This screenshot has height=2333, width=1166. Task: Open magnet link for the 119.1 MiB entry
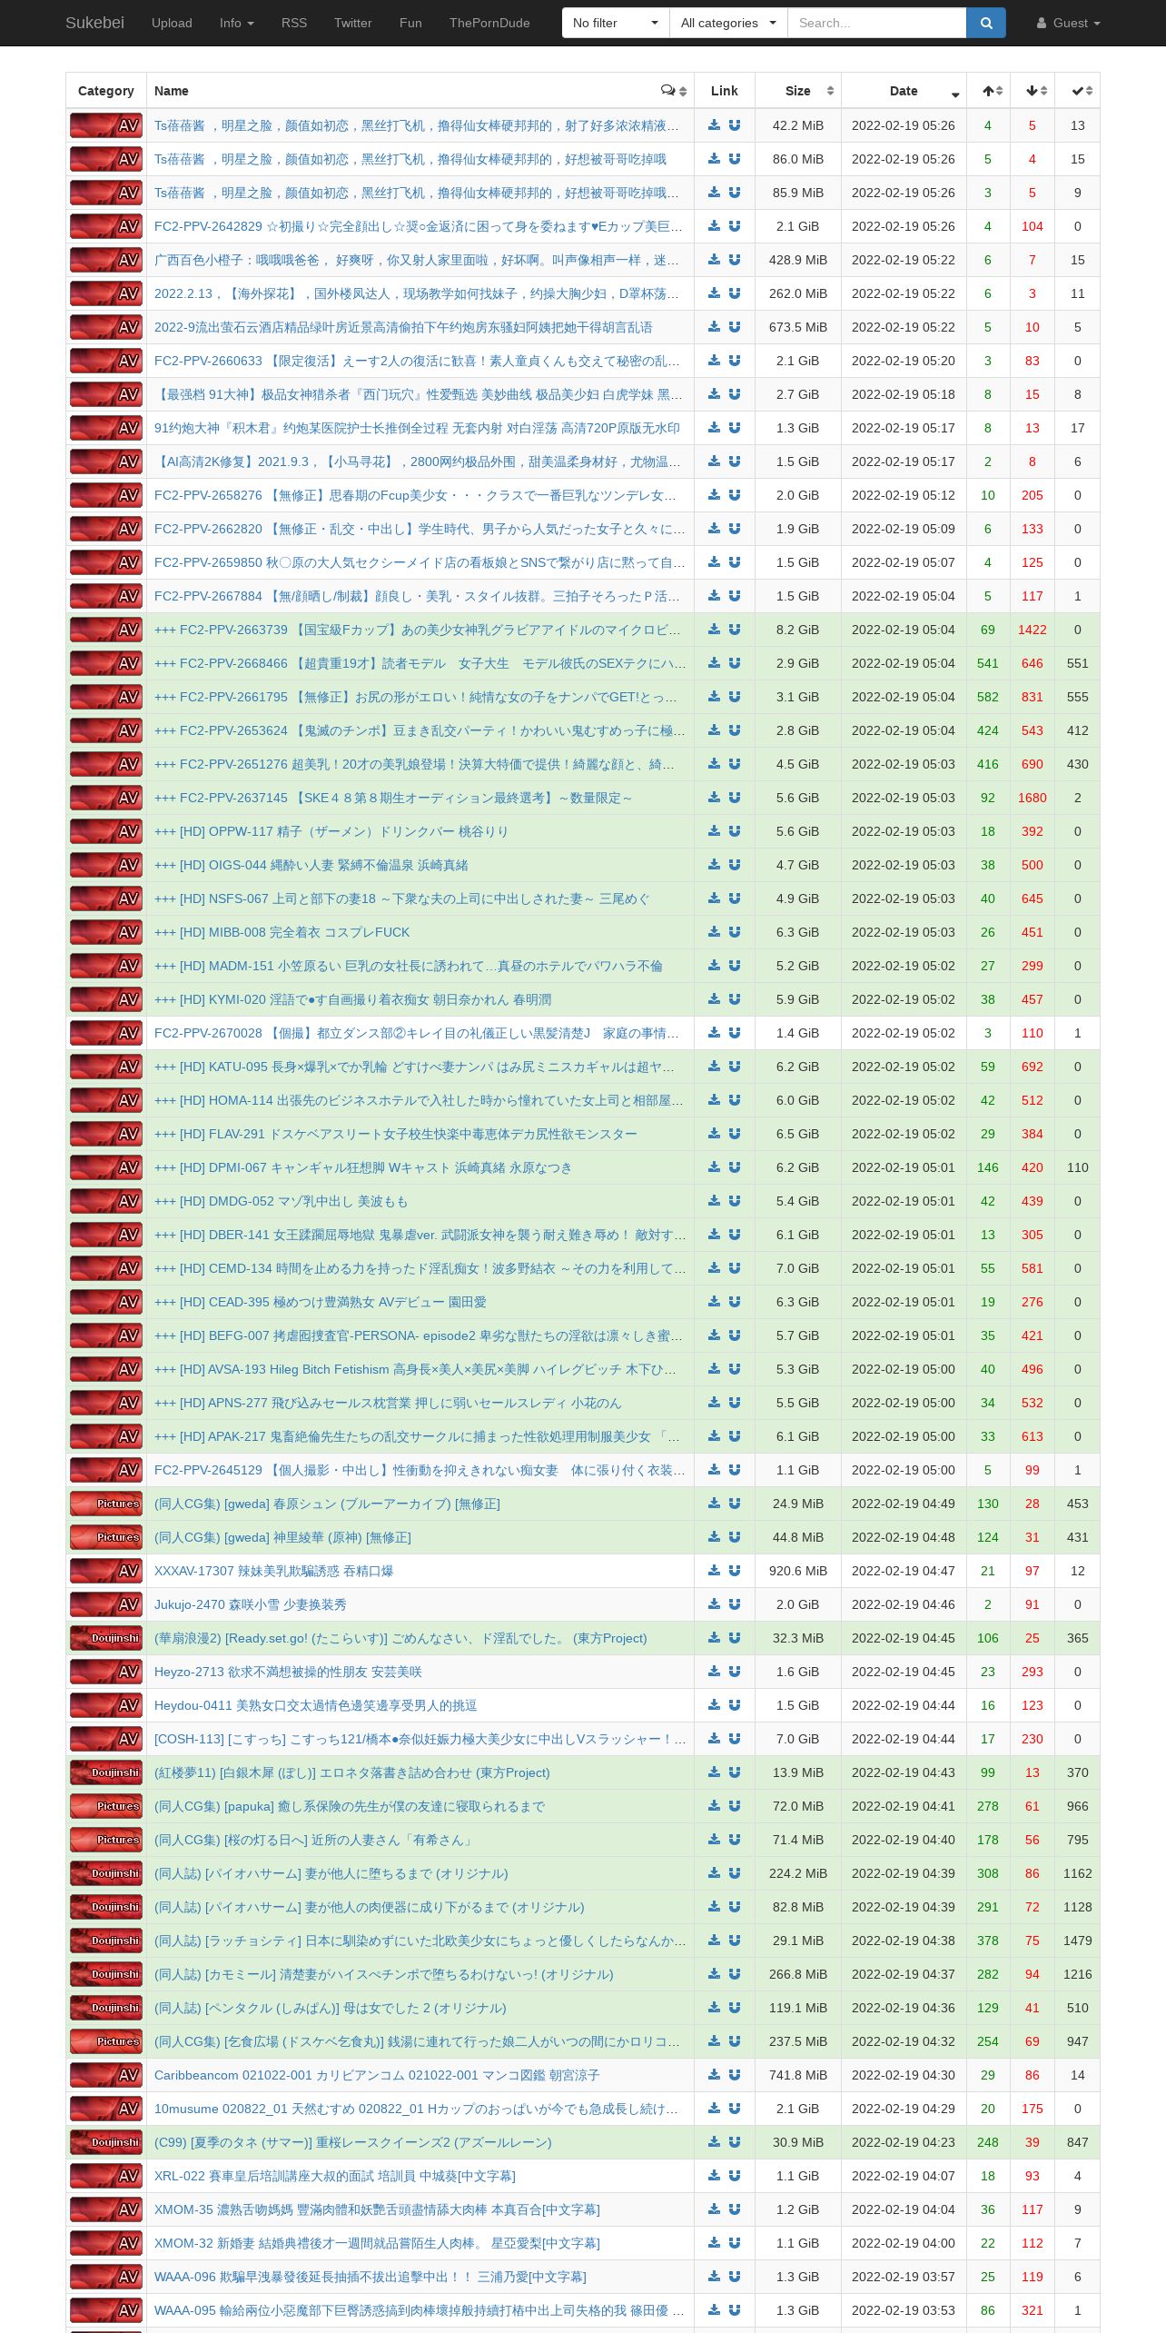tap(735, 2008)
